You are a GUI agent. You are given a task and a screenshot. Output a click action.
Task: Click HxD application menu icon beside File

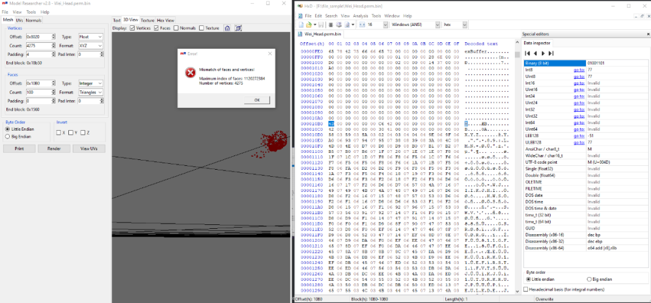pyautogui.click(x=299, y=16)
